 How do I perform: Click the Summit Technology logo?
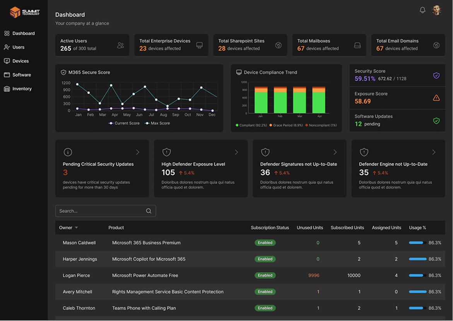[x=24, y=12]
